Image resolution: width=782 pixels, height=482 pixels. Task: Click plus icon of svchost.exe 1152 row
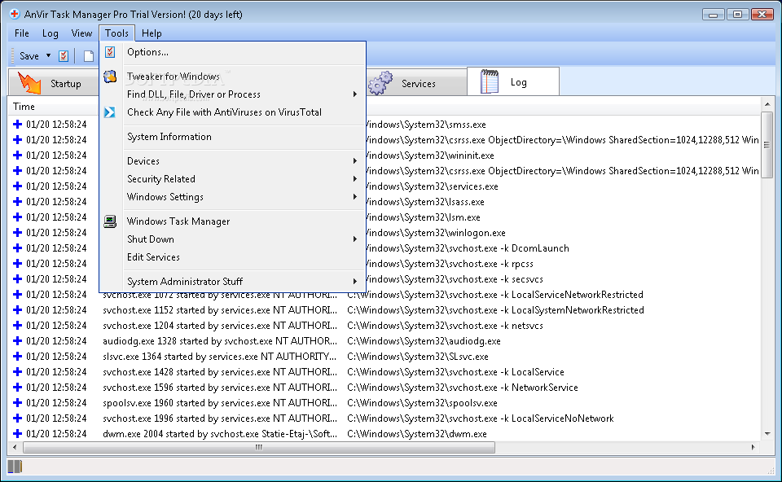coord(17,310)
